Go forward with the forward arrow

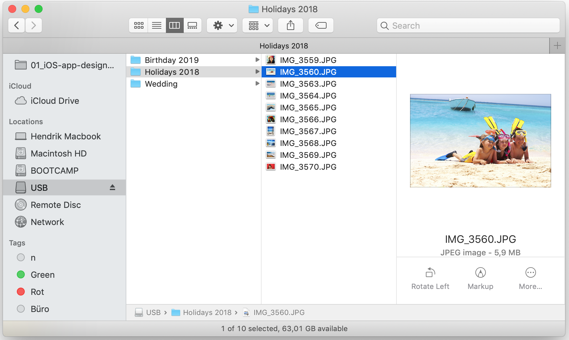pos(33,25)
